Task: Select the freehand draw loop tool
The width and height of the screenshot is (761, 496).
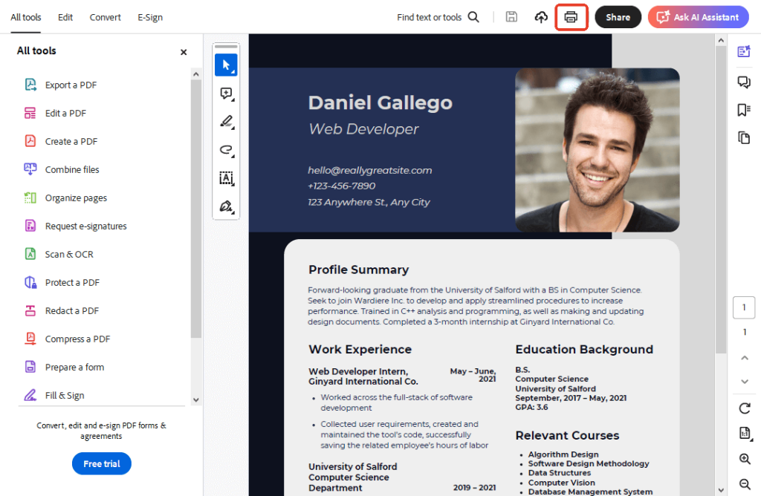Action: pyautogui.click(x=226, y=150)
